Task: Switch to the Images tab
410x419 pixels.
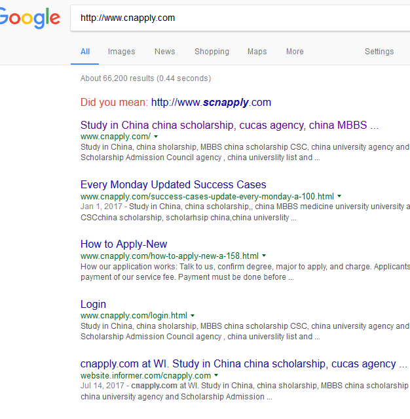Action: pos(121,51)
